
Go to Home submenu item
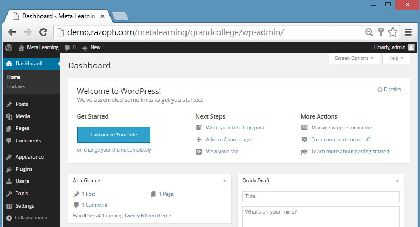13,77
